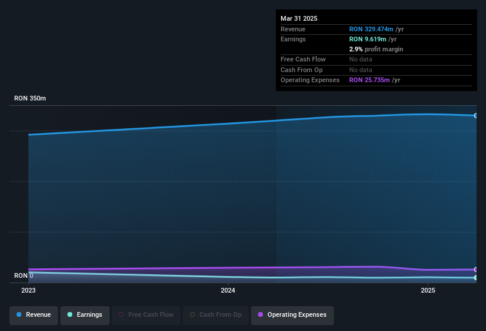
Task: Enable the Free Cash Flow series
Action: [x=146, y=315]
